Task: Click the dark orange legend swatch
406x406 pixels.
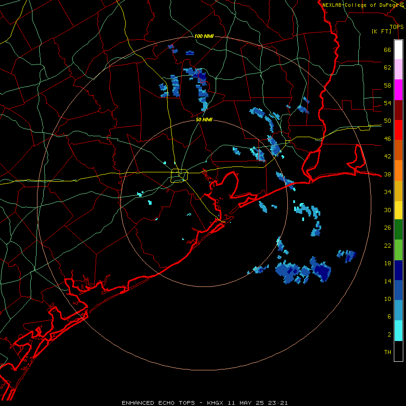Action: (x=398, y=150)
